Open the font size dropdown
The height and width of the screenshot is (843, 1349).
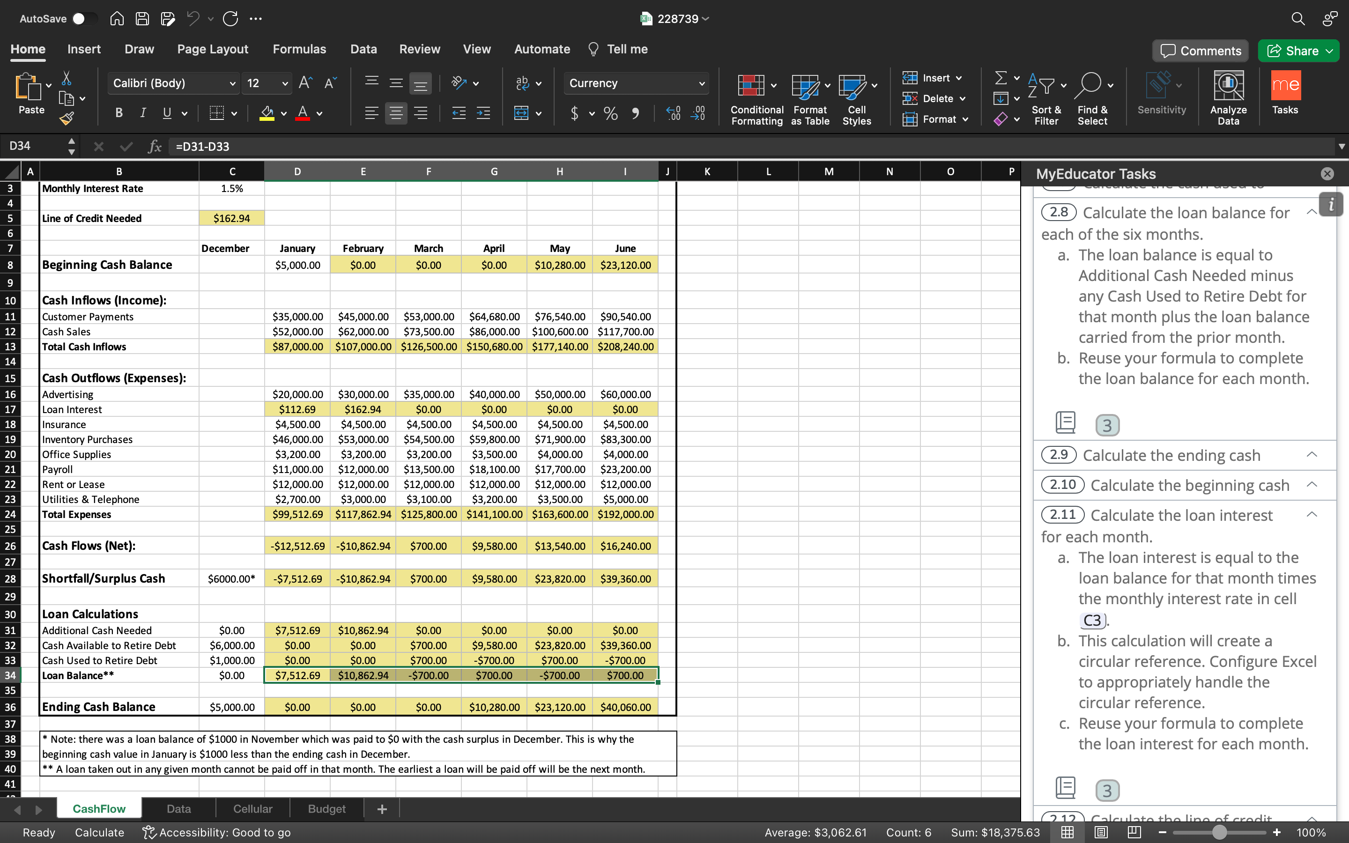285,83
